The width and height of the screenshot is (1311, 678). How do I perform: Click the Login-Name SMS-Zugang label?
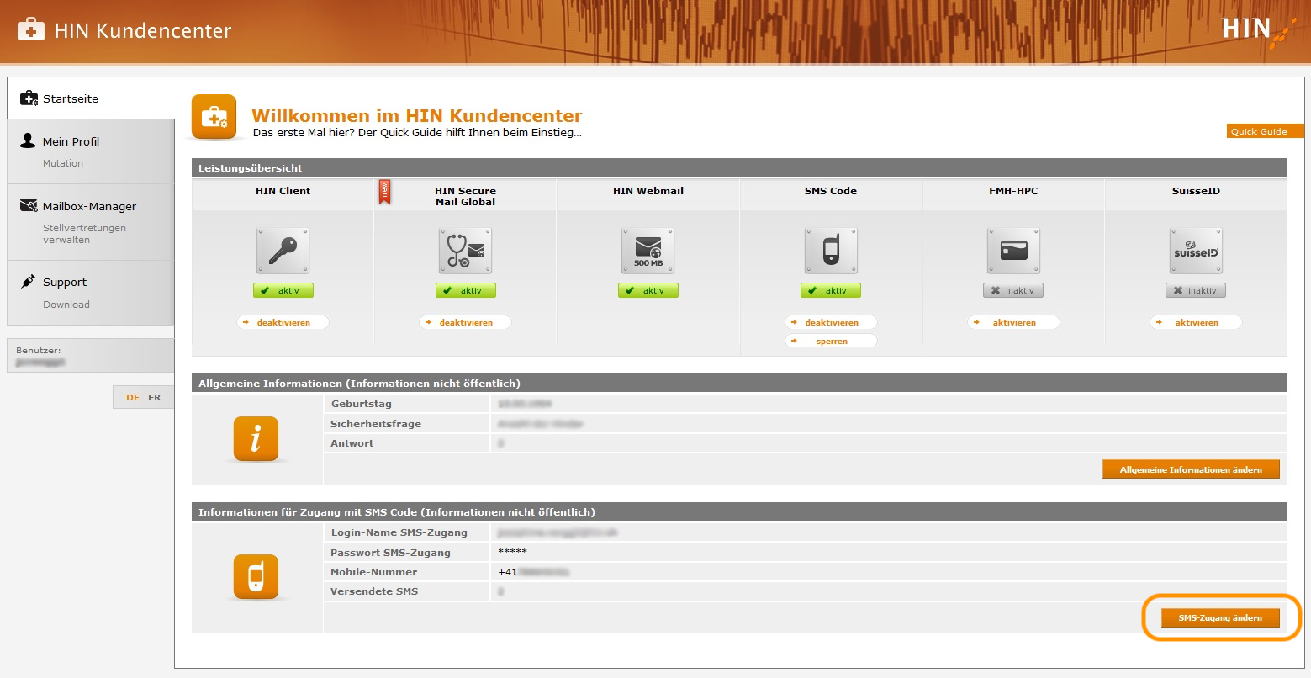[x=399, y=532]
